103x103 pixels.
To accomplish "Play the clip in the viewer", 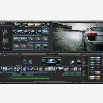I will 78,52.
